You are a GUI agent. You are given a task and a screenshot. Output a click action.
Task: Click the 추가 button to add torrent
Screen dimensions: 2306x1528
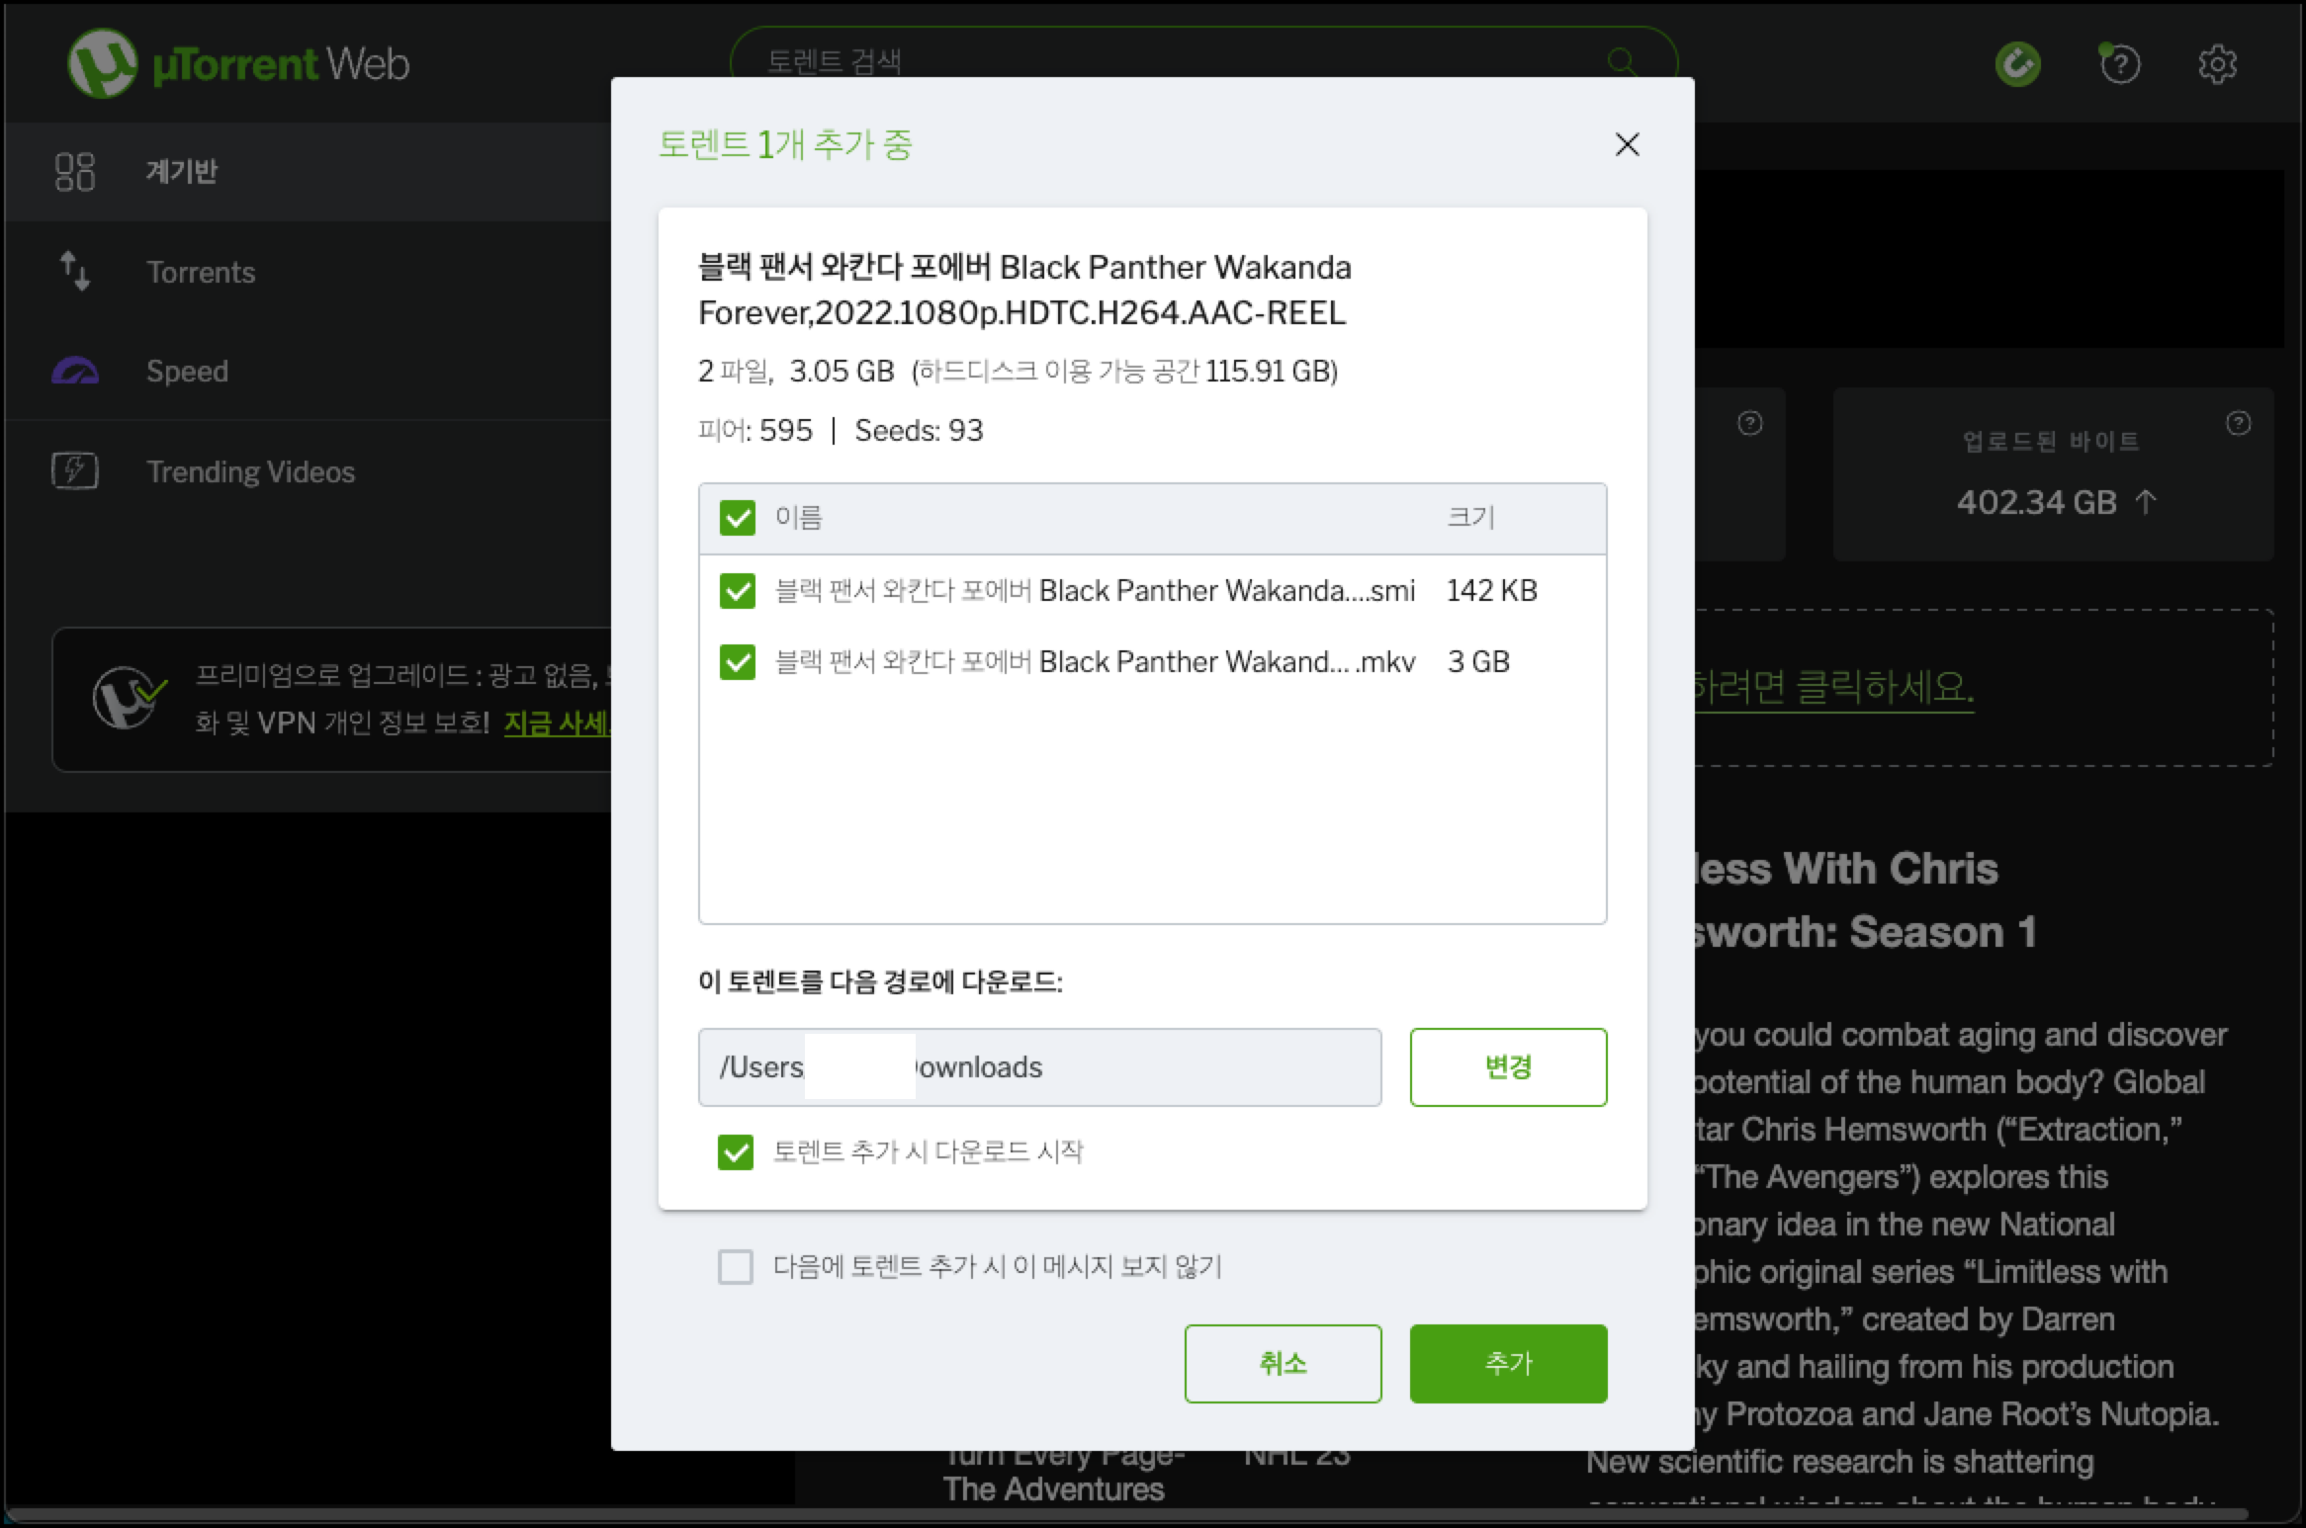1507,1364
